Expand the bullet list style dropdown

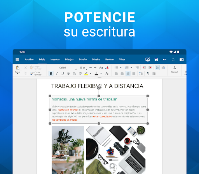point(121,68)
